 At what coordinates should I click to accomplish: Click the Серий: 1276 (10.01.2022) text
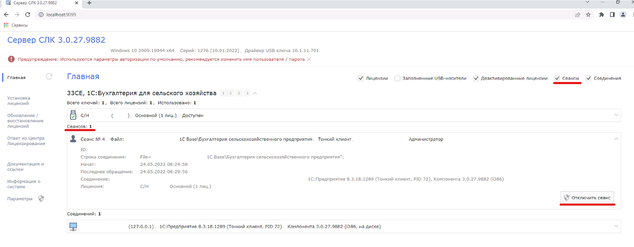coord(210,50)
